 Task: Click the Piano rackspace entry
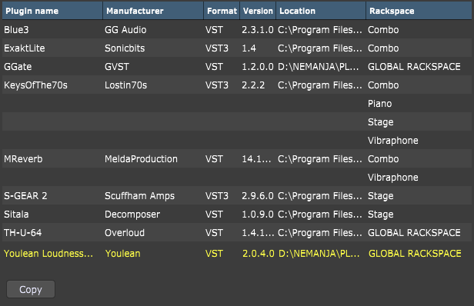tap(379, 104)
